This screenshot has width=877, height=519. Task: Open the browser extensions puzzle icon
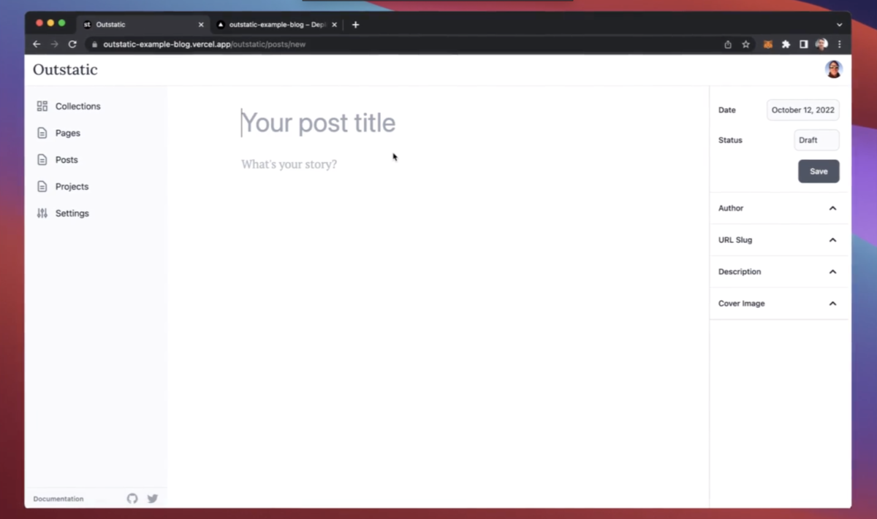786,44
